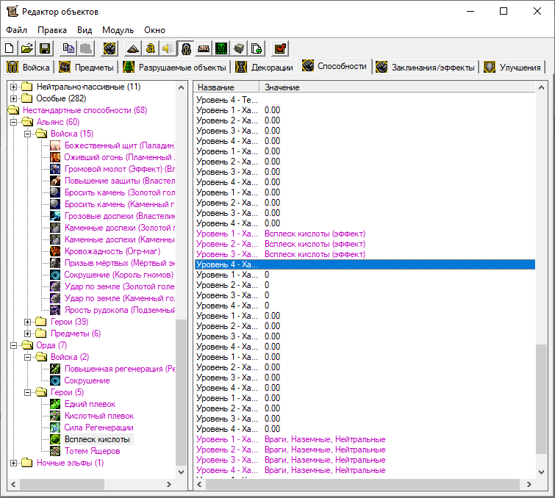The width and height of the screenshot is (555, 498).
Task: Click the Copy icon in the toolbar
Action: (x=68, y=48)
